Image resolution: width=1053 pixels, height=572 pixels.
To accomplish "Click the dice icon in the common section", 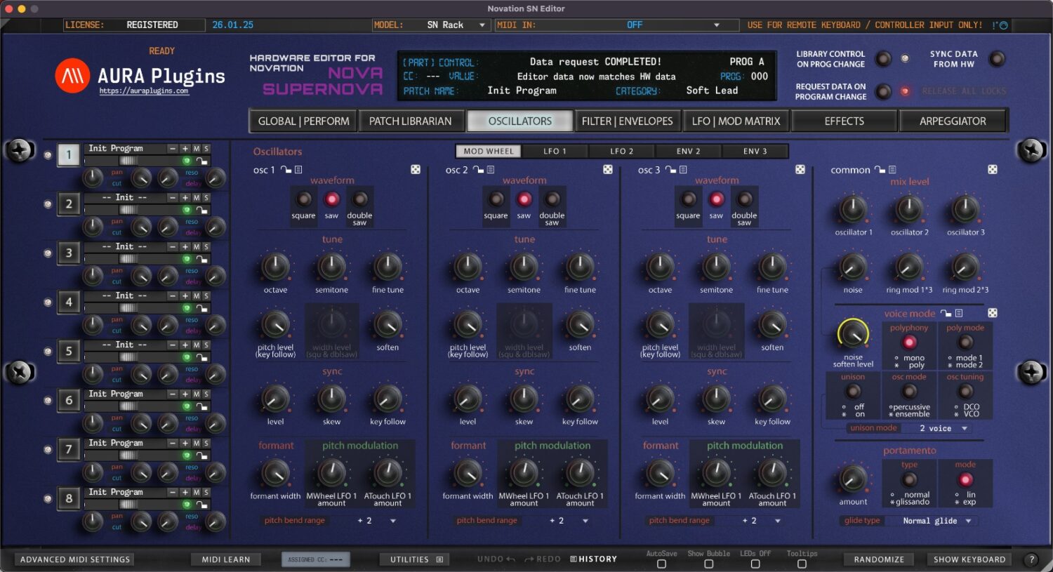I will (992, 169).
